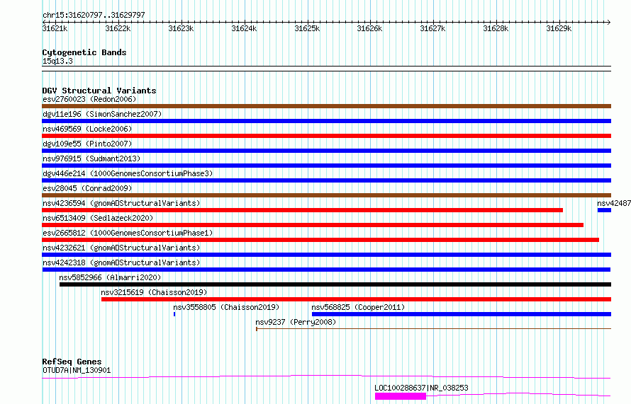Click the dgv11e196 (SimonSanchez2007) label
631x404 pixels.
pos(102,114)
